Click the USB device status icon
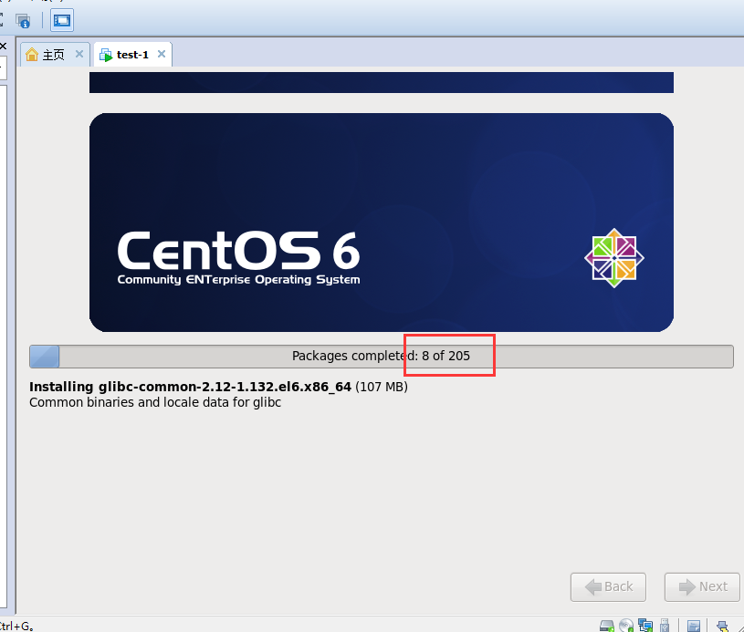 point(665,626)
